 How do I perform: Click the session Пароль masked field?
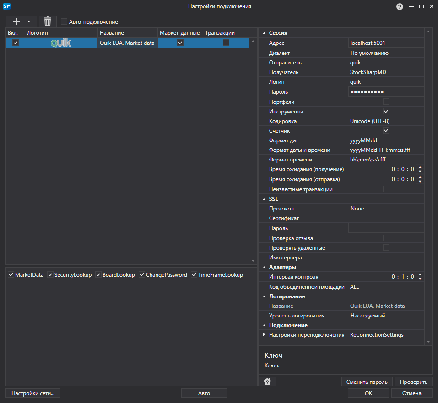(x=386, y=92)
